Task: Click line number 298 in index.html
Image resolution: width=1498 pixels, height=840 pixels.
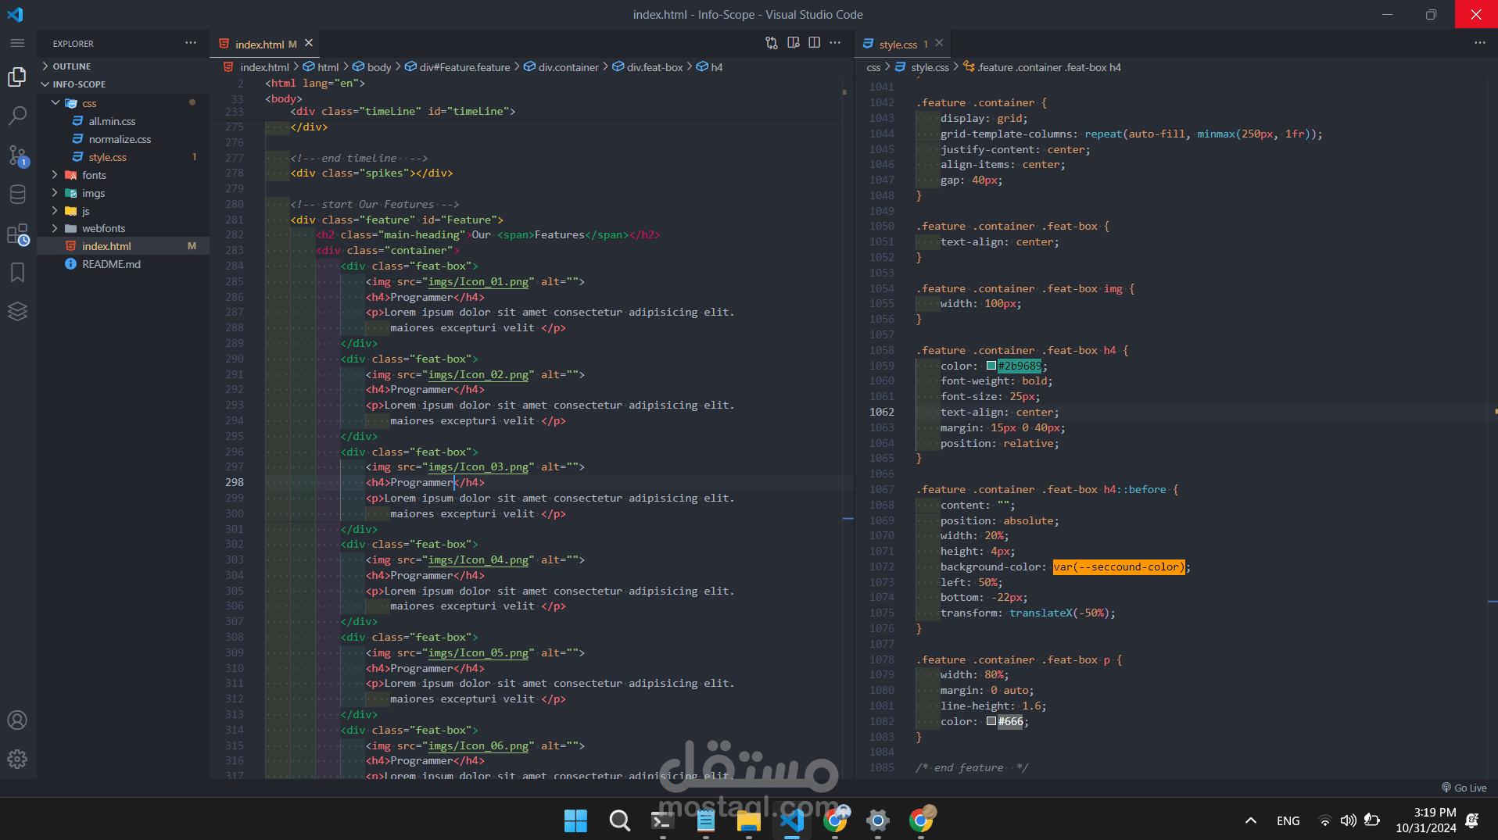Action: coord(235,482)
